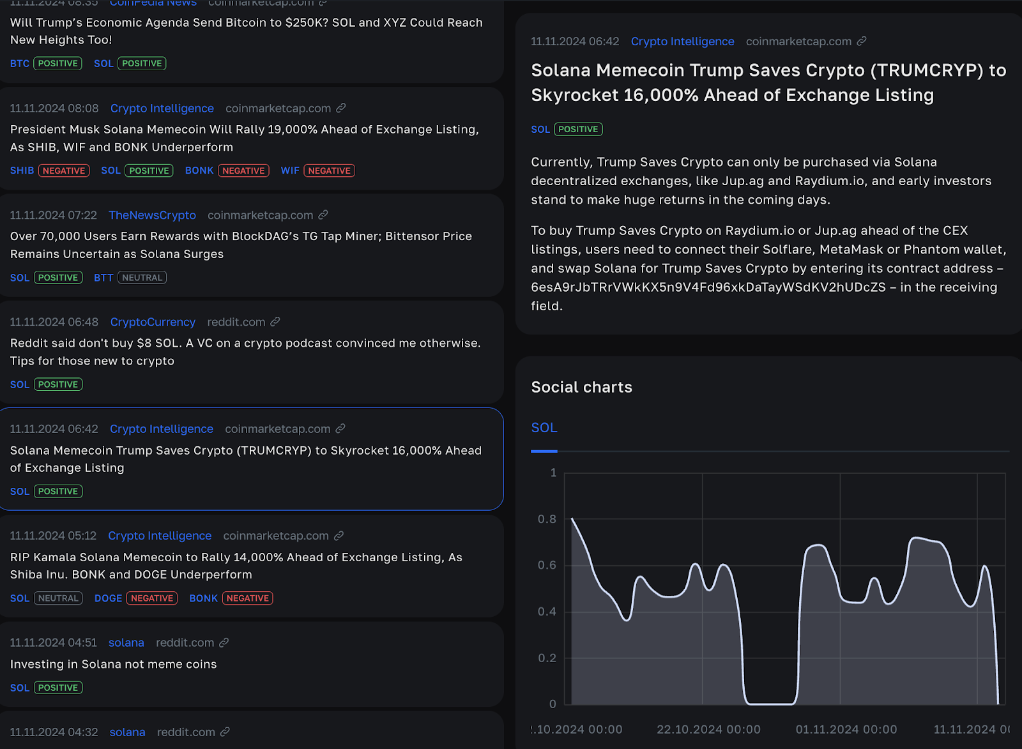
Task: Click link icon beside President Musk article source
Action: click(x=341, y=108)
